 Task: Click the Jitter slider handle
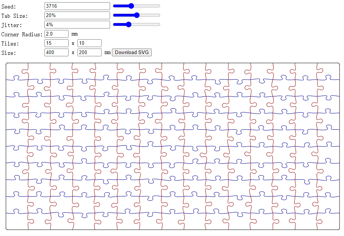tap(129, 24)
